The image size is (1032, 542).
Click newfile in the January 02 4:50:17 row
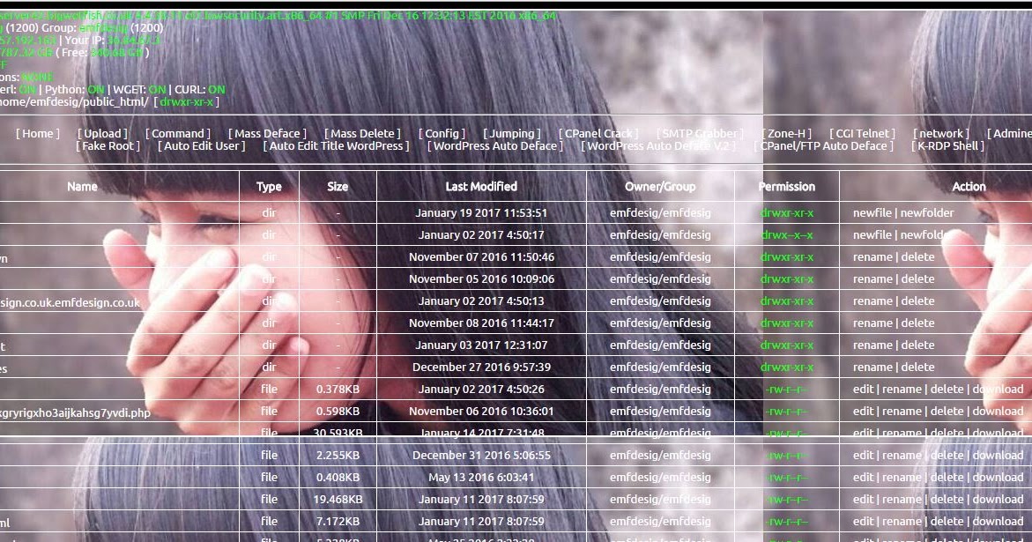tap(872, 234)
